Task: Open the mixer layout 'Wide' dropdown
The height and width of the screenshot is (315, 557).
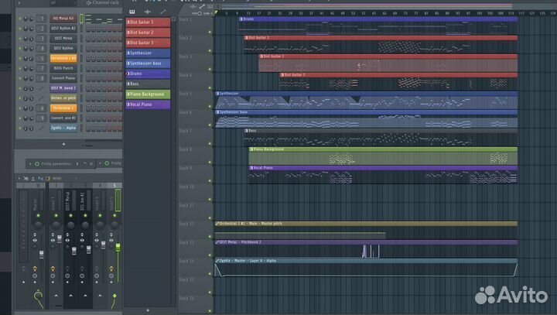Action: tap(58, 178)
